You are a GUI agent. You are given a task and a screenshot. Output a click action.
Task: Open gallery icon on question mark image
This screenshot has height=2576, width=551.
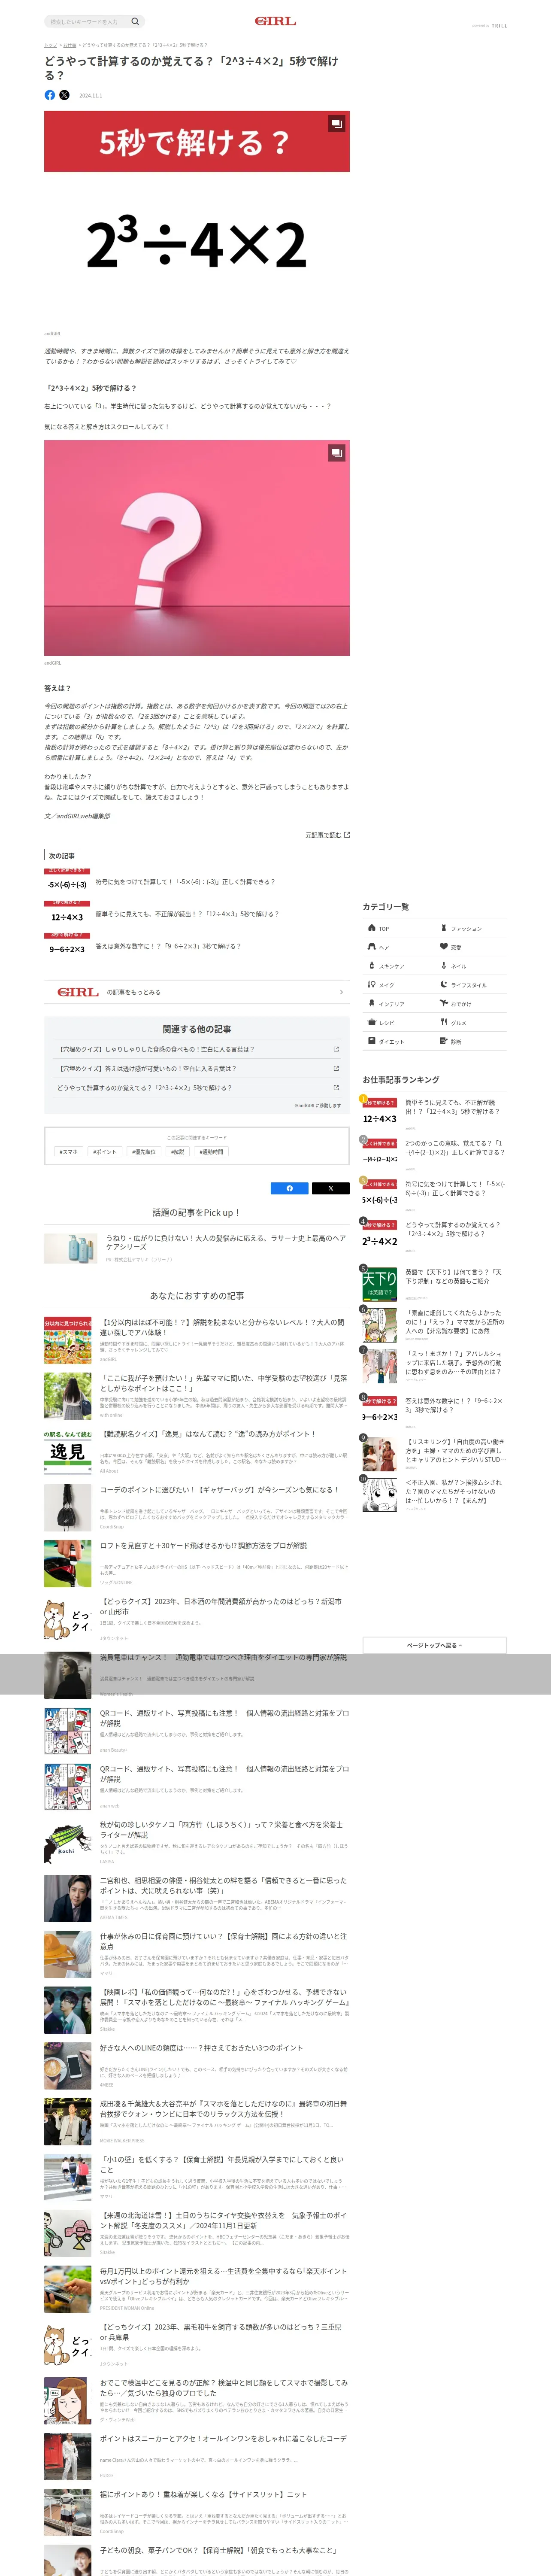pyautogui.click(x=337, y=453)
